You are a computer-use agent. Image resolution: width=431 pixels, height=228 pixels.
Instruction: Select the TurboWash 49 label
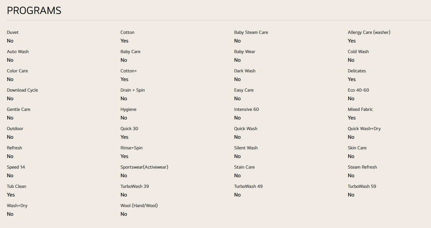(x=248, y=187)
